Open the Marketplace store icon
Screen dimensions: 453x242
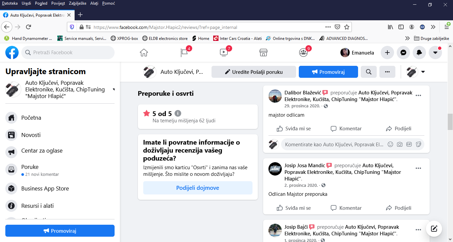pyautogui.click(x=263, y=53)
